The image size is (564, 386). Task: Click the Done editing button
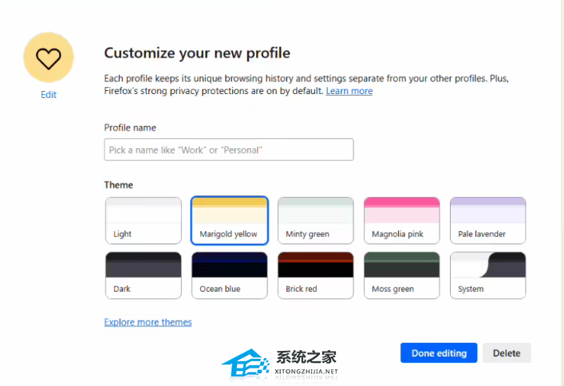(439, 353)
